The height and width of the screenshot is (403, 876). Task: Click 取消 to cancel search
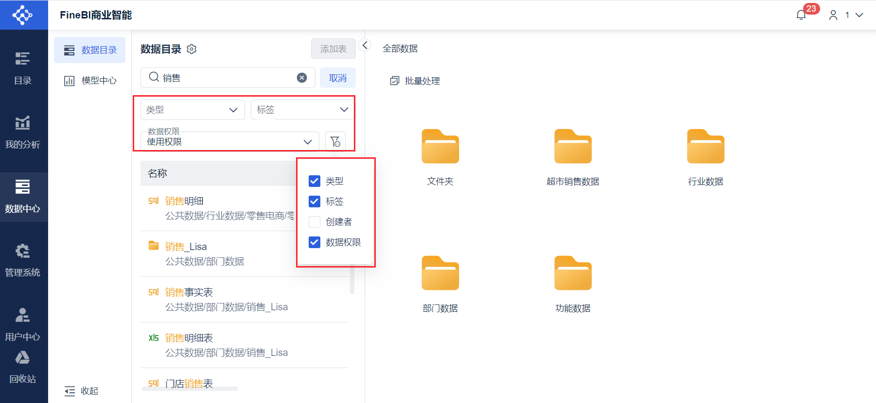tap(338, 78)
